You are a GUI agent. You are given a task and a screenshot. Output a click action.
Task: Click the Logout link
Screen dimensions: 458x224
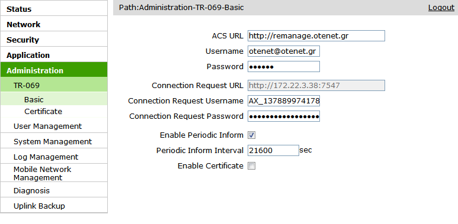(x=441, y=8)
